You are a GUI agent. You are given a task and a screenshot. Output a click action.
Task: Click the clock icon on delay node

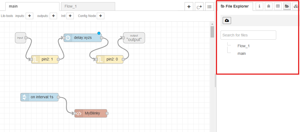pyautogui.click(x=68, y=38)
